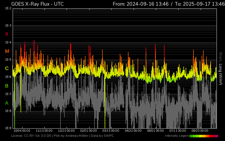Click the 10/04 00:00 time axis label
Image resolution: width=225 pixels, height=141 pixels.
[22, 131]
